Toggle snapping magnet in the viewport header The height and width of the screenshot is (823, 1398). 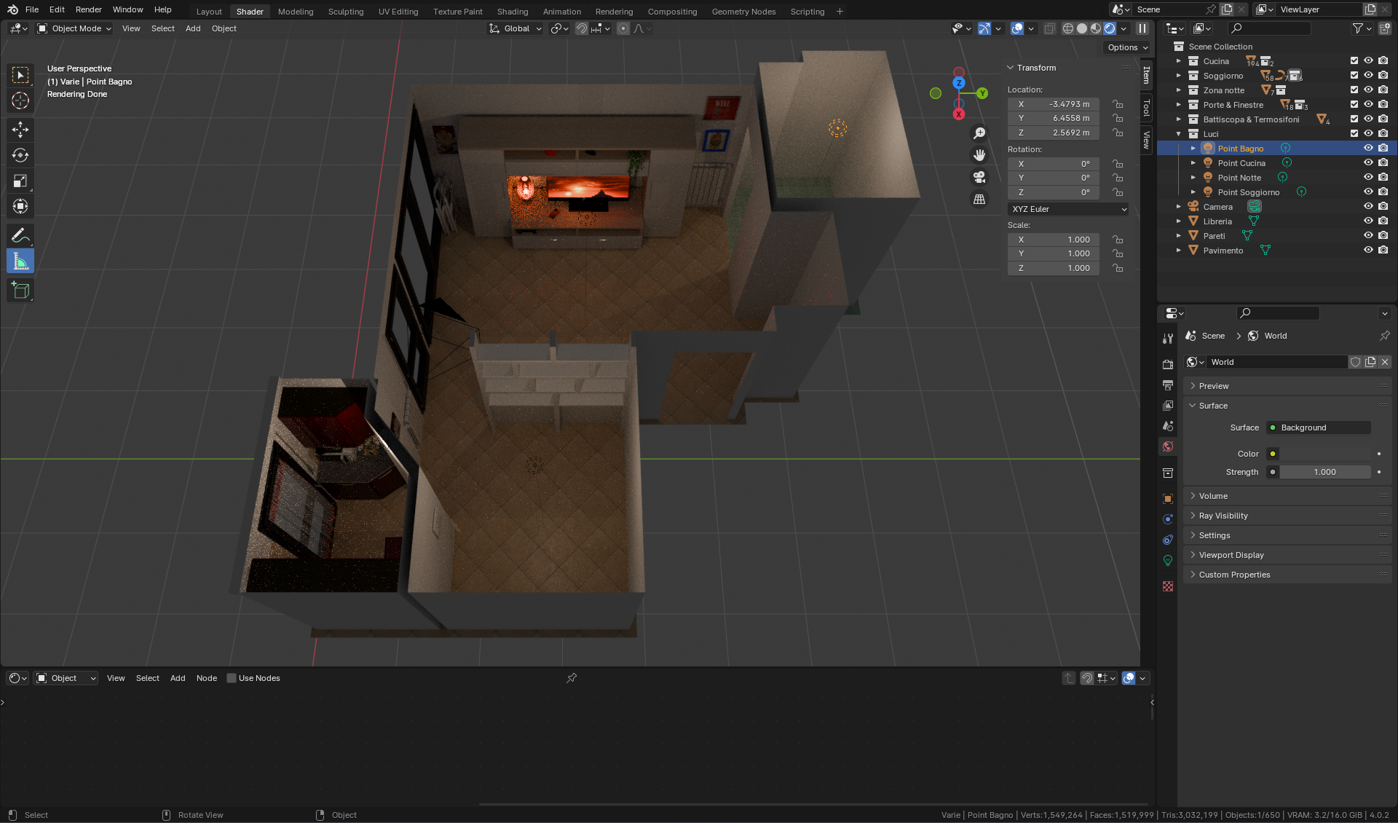[582, 28]
